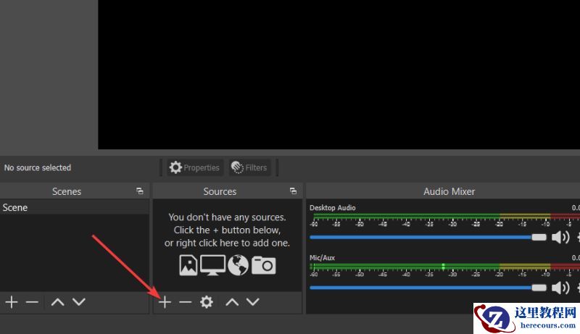
Task: Click the Audio Mixer panel title
Action: click(x=449, y=191)
